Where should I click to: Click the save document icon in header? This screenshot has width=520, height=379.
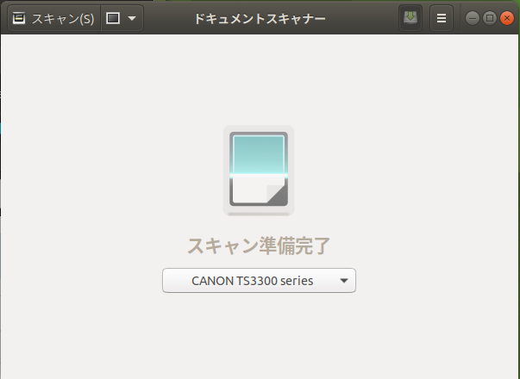pos(411,18)
